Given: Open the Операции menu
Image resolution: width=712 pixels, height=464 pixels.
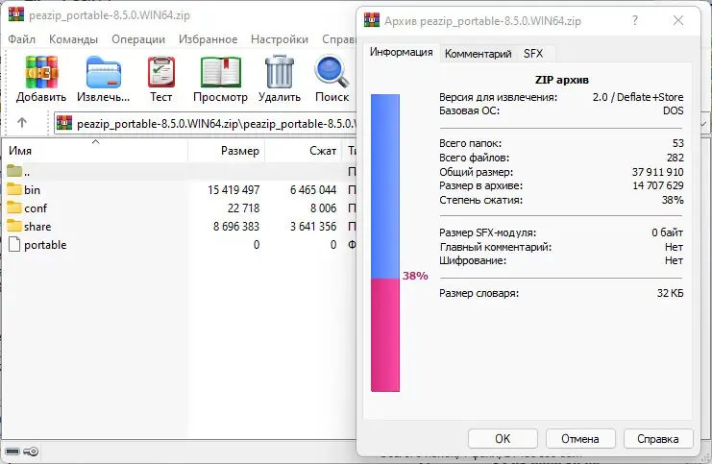Looking at the screenshot, I should [x=138, y=39].
